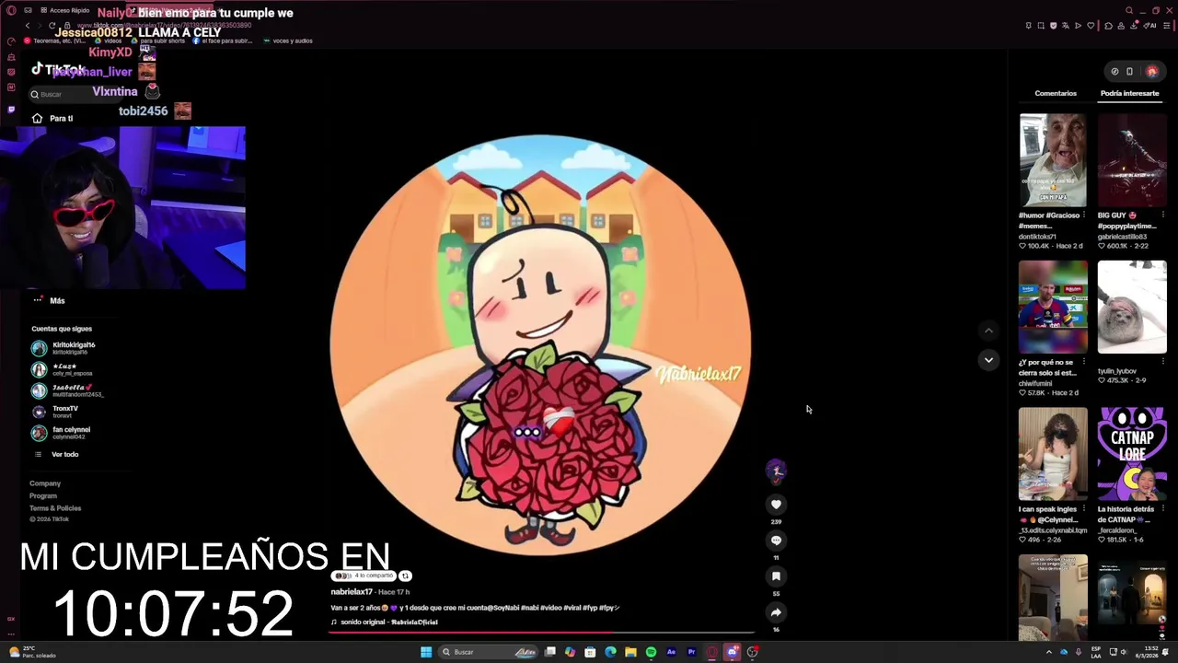Open the browser downloads icon
1178x663 pixels.
(1133, 26)
